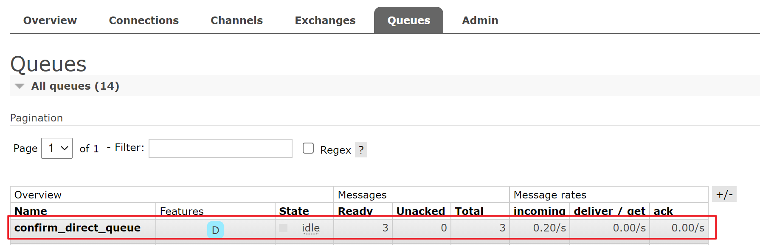760x245 pixels.
Task: Switch to the Connections tab
Action: (144, 20)
